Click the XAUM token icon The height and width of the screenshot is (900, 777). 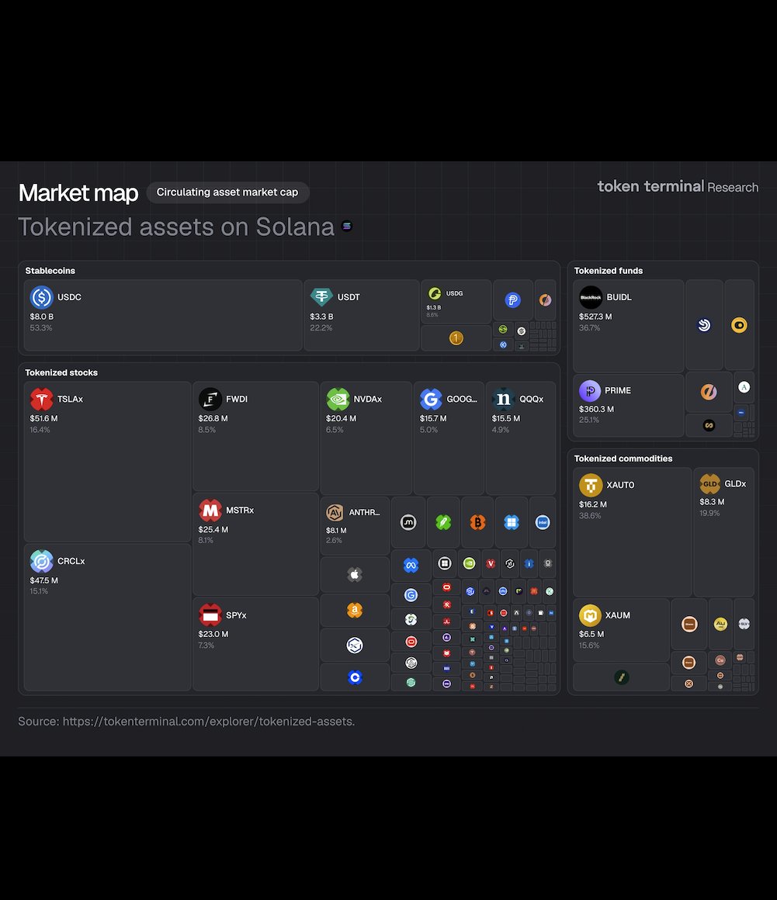click(x=590, y=616)
